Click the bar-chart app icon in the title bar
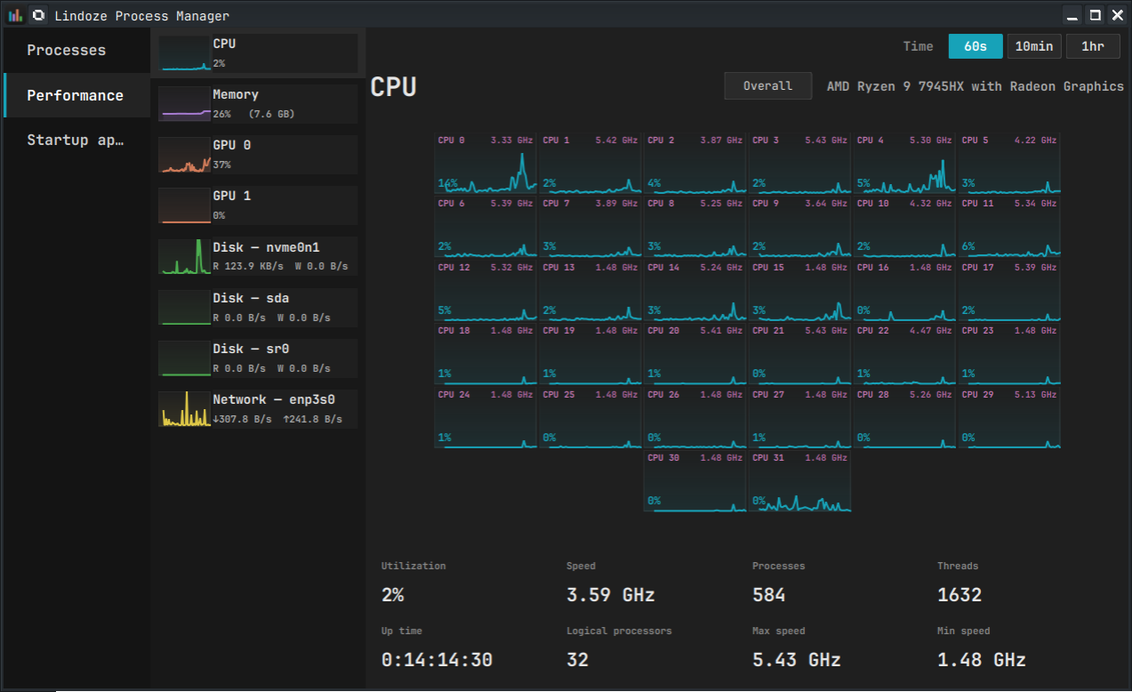This screenshot has height=692, width=1132. pos(15,15)
